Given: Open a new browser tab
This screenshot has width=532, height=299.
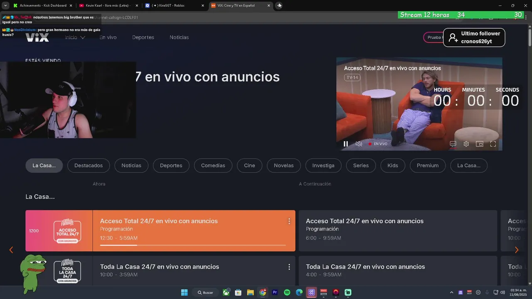Looking at the screenshot, I should [x=279, y=5].
